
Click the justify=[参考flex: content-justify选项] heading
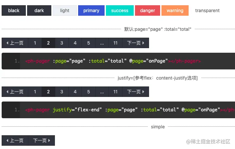(158, 78)
